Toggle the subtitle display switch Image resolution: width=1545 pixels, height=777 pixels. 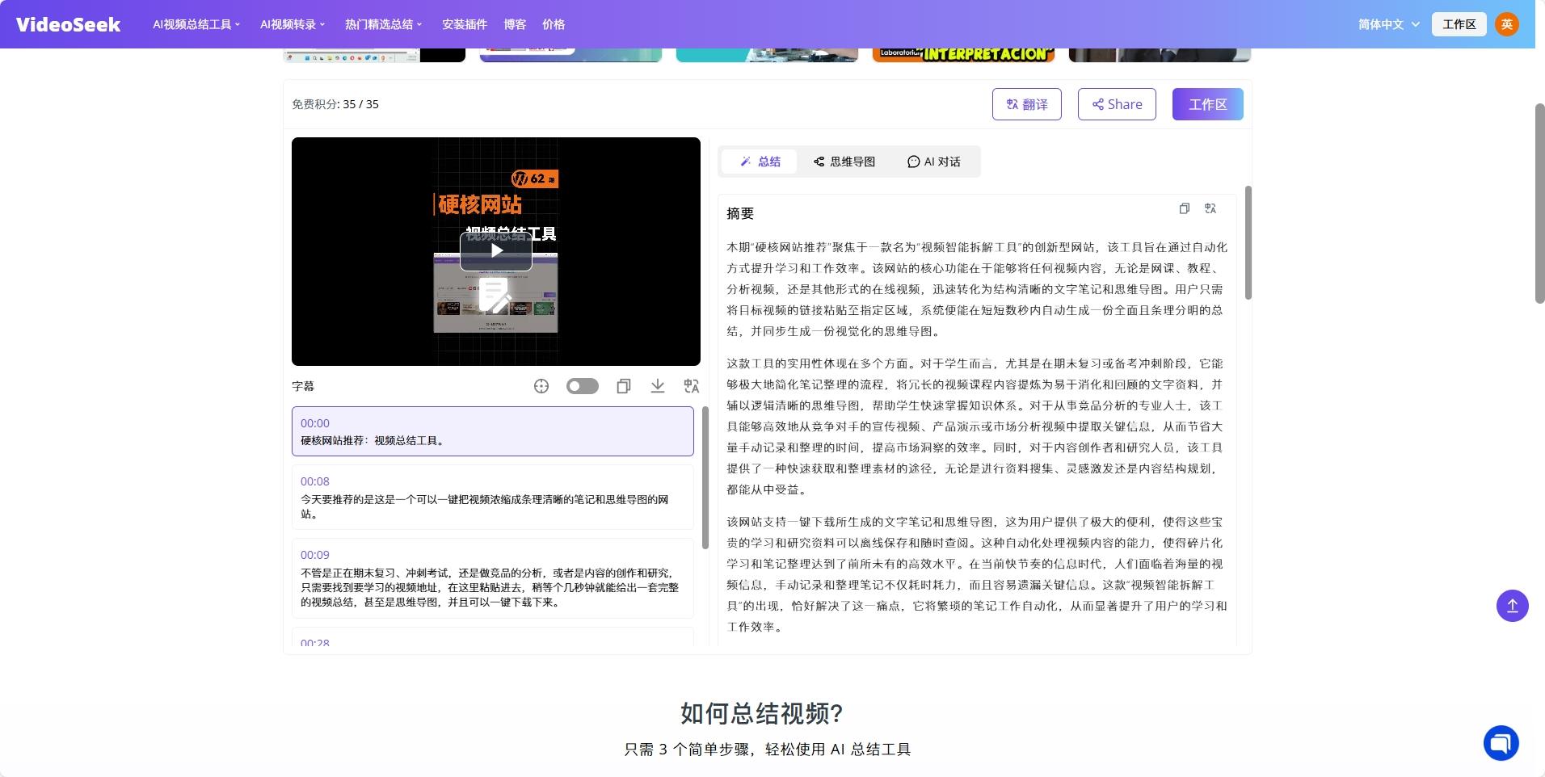pos(582,386)
